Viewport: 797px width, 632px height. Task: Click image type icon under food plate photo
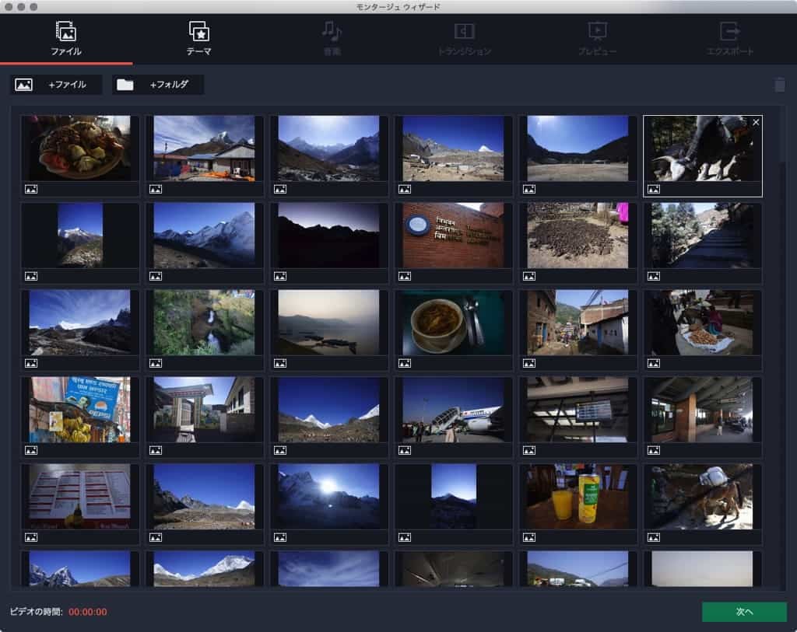(31, 190)
